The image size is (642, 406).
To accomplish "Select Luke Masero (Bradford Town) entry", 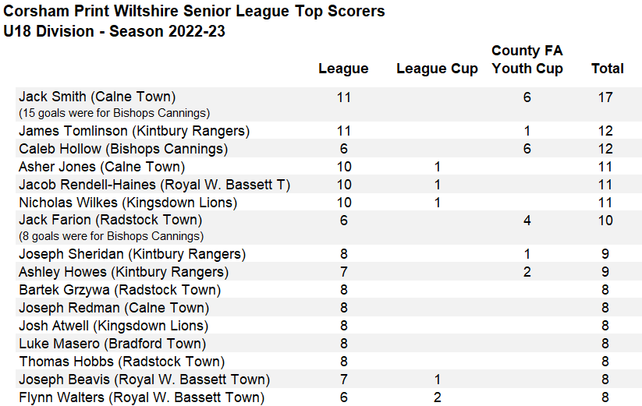I will pos(112,344).
